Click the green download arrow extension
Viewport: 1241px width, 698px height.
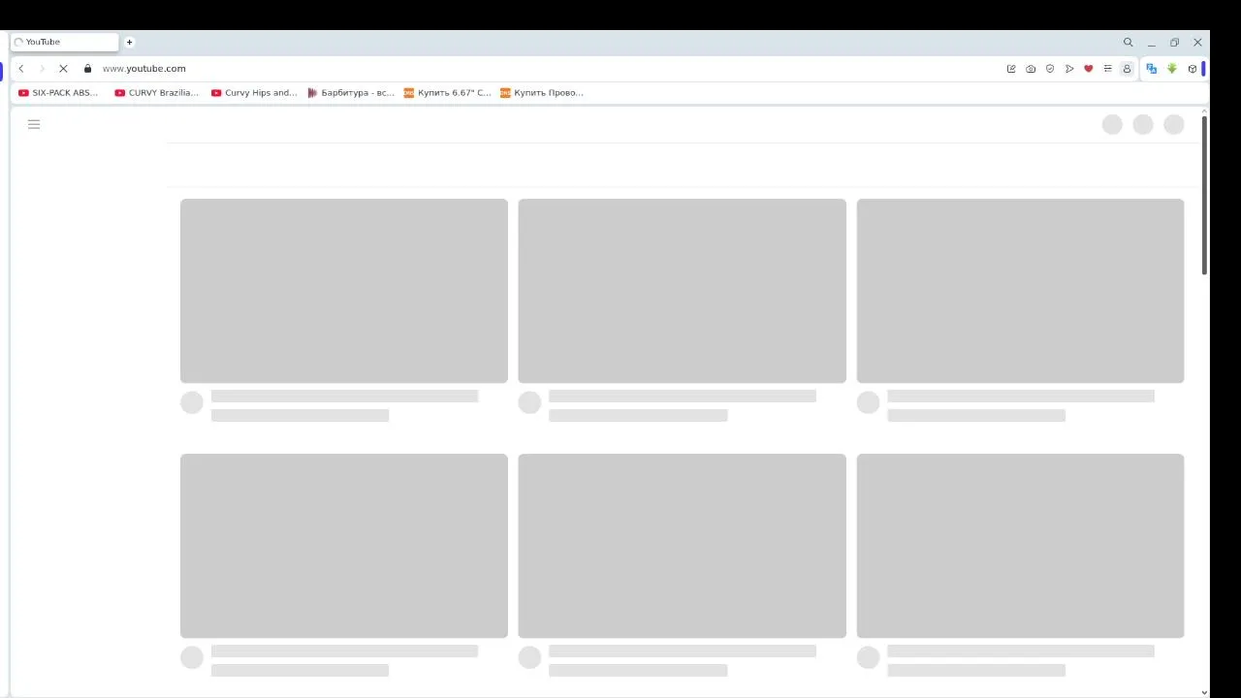1172,69
